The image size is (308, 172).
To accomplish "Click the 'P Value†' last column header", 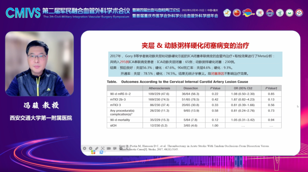I will point(271,88).
